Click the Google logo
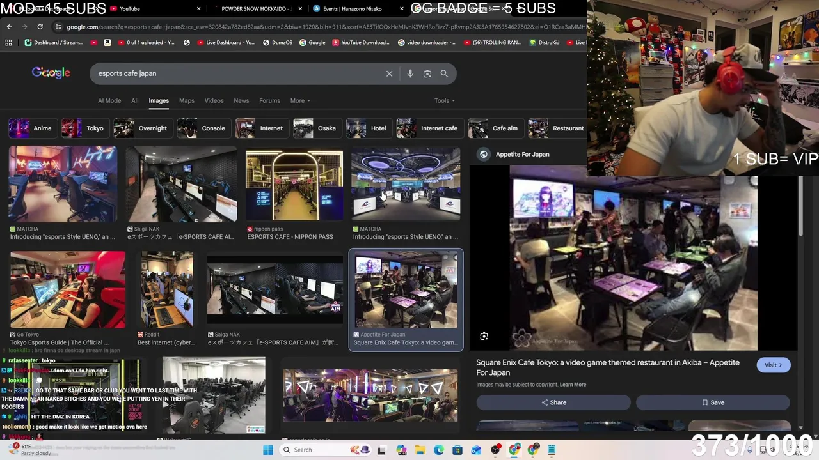 [51, 73]
